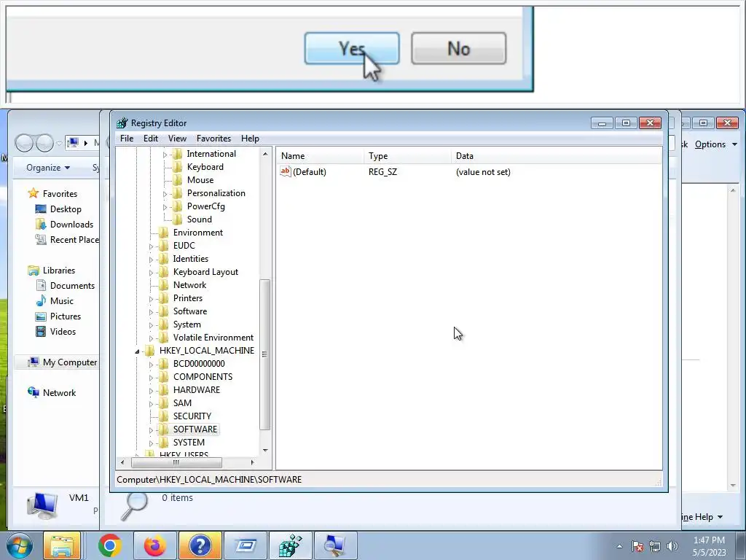Image resolution: width=746 pixels, height=560 pixels.
Task: Collapse the HKEY_LOCAL_MACHINE hive
Action: click(x=138, y=351)
